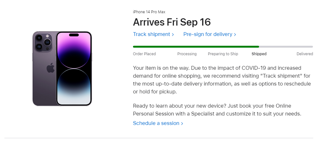Click the green filled portion of progress bar
This screenshot has height=142, width=335.
click(196, 47)
